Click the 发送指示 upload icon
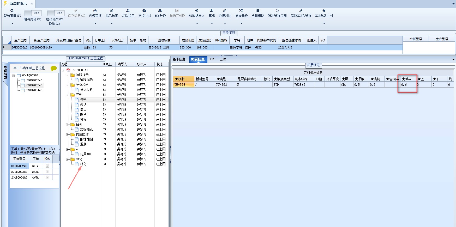 [x=128, y=11]
